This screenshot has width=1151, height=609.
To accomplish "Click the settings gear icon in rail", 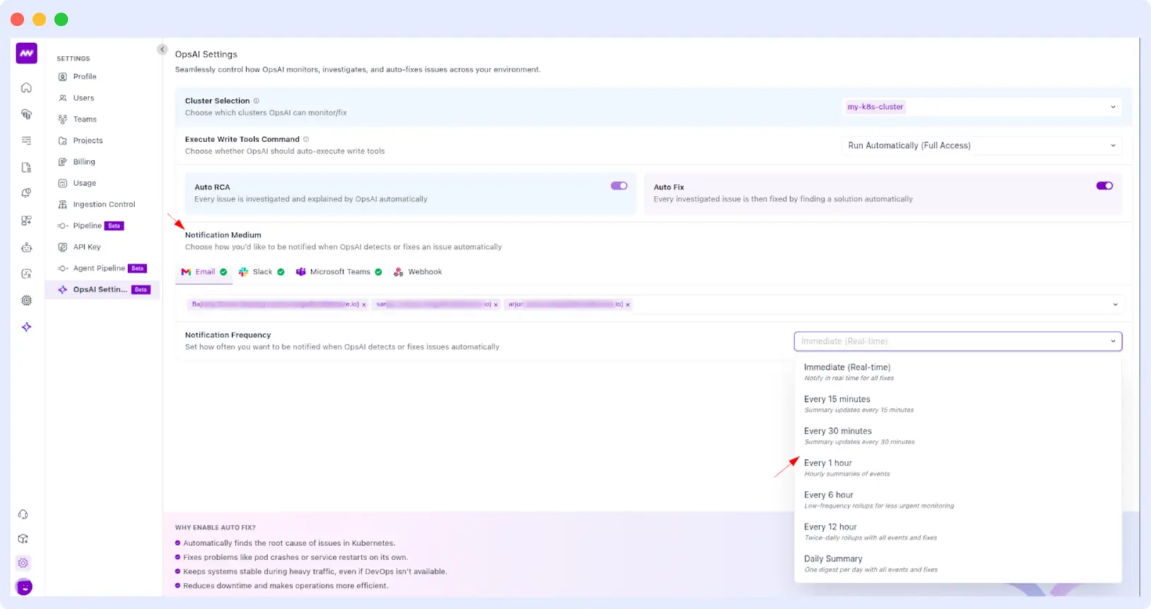I will point(23,563).
